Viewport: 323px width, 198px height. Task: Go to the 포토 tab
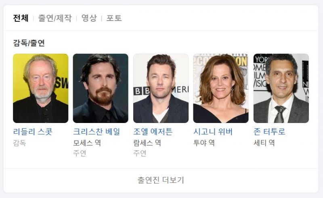coord(114,18)
